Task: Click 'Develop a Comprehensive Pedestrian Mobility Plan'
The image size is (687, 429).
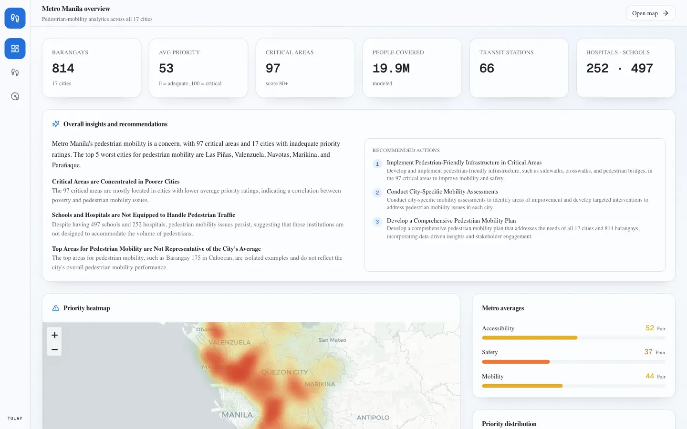Action: [451, 221]
